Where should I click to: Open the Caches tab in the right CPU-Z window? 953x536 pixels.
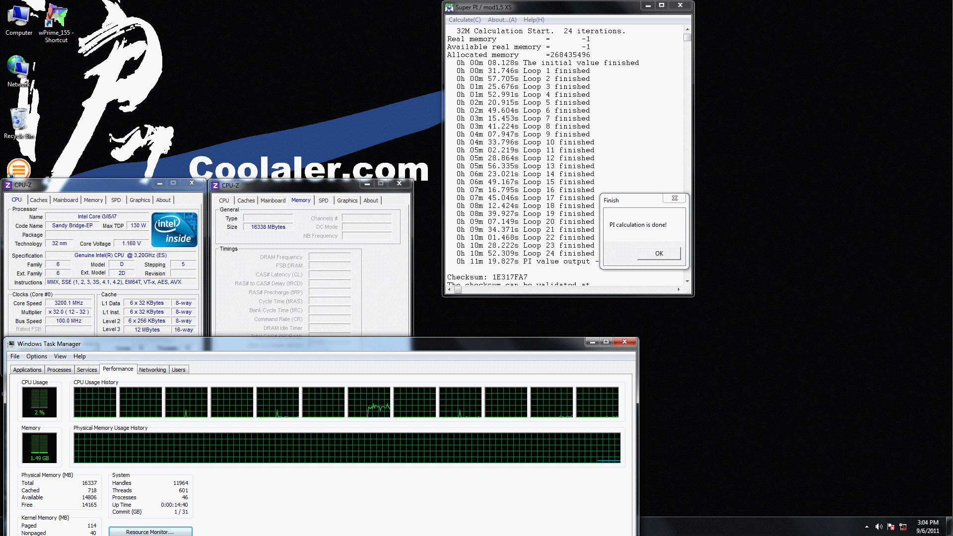(246, 201)
